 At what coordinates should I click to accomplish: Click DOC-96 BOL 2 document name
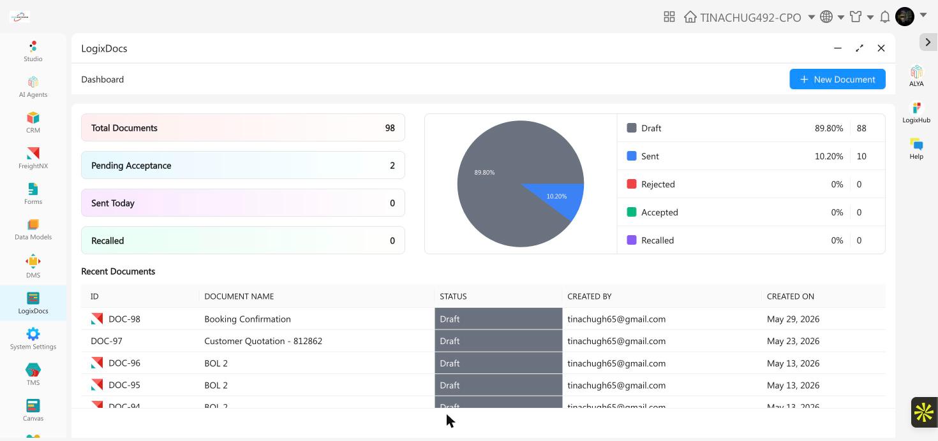point(216,363)
